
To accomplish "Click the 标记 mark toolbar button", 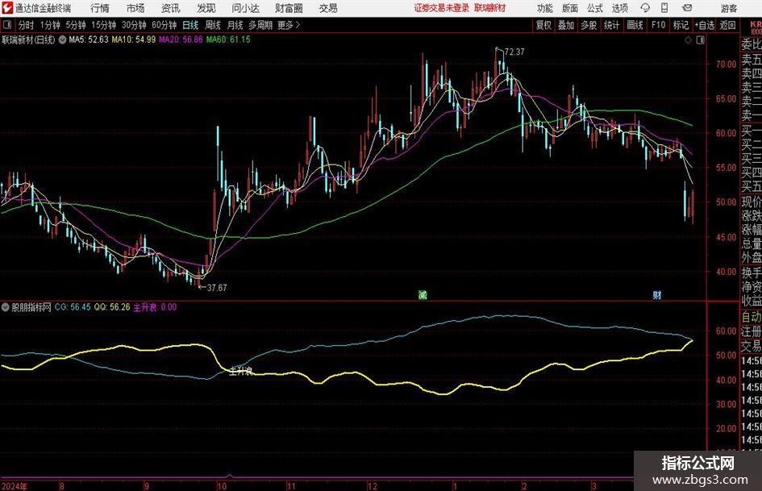I will [x=681, y=25].
